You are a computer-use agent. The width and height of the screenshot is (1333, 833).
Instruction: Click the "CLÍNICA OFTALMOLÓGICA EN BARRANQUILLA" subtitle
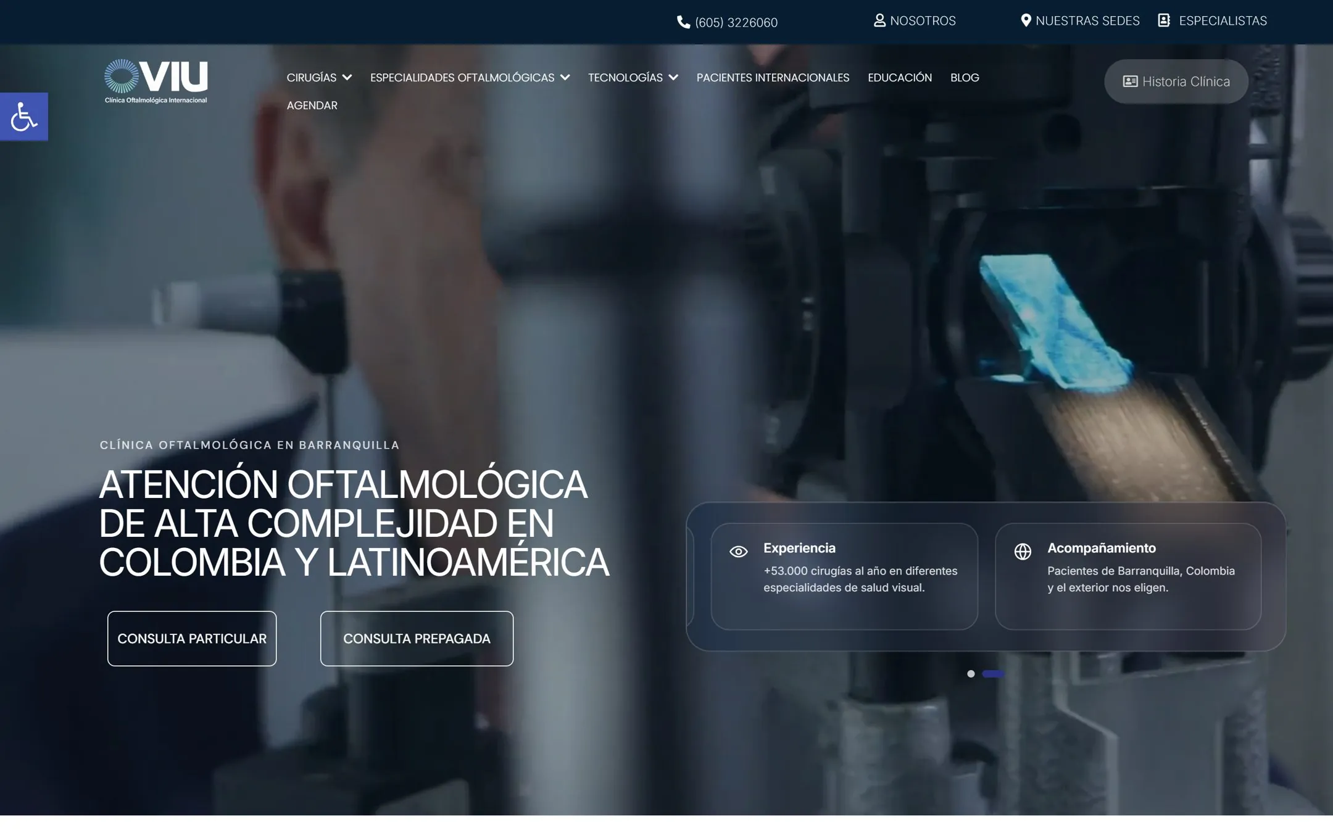(x=249, y=445)
